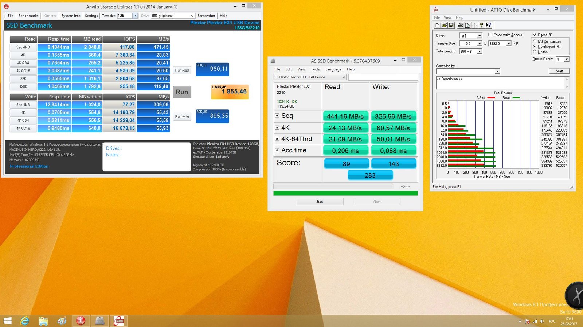This screenshot has height=327, width=583.
Task: Open the Language menu in AS SSD Benchmark
Action: click(x=333, y=69)
